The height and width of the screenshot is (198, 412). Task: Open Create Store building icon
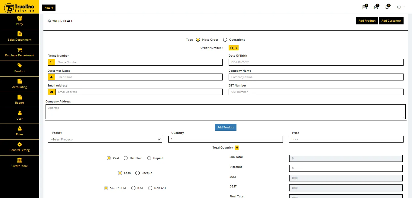point(20,160)
